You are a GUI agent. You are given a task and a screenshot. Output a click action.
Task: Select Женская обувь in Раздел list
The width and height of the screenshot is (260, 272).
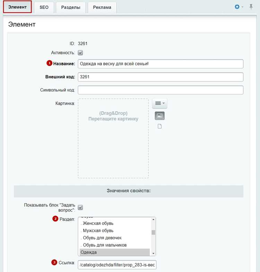point(115,223)
